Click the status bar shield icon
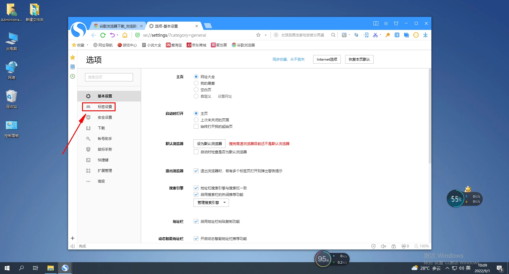The image size is (509, 274). point(373,246)
